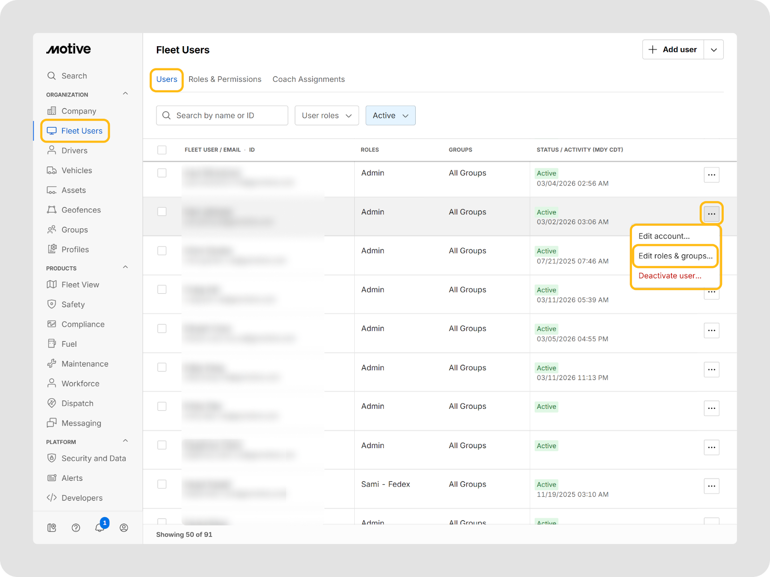This screenshot has height=577, width=770.
Task: Open the arrow dropdown beside Add user
Action: pos(714,50)
